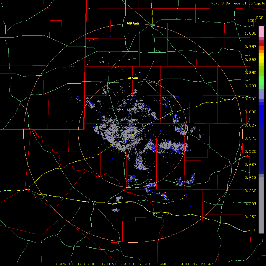Click the DCC label above the color bar
The width and height of the screenshot is (266, 266).
pos(259,18)
